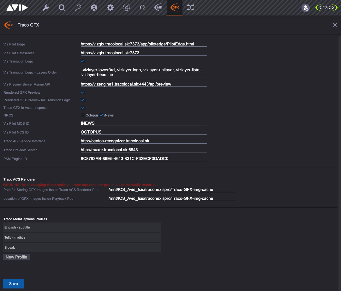341x291 pixels.
Task: Edit the Layers Order text field
Action: [144, 72]
